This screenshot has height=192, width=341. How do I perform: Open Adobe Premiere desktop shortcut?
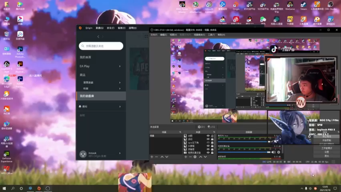point(20,82)
